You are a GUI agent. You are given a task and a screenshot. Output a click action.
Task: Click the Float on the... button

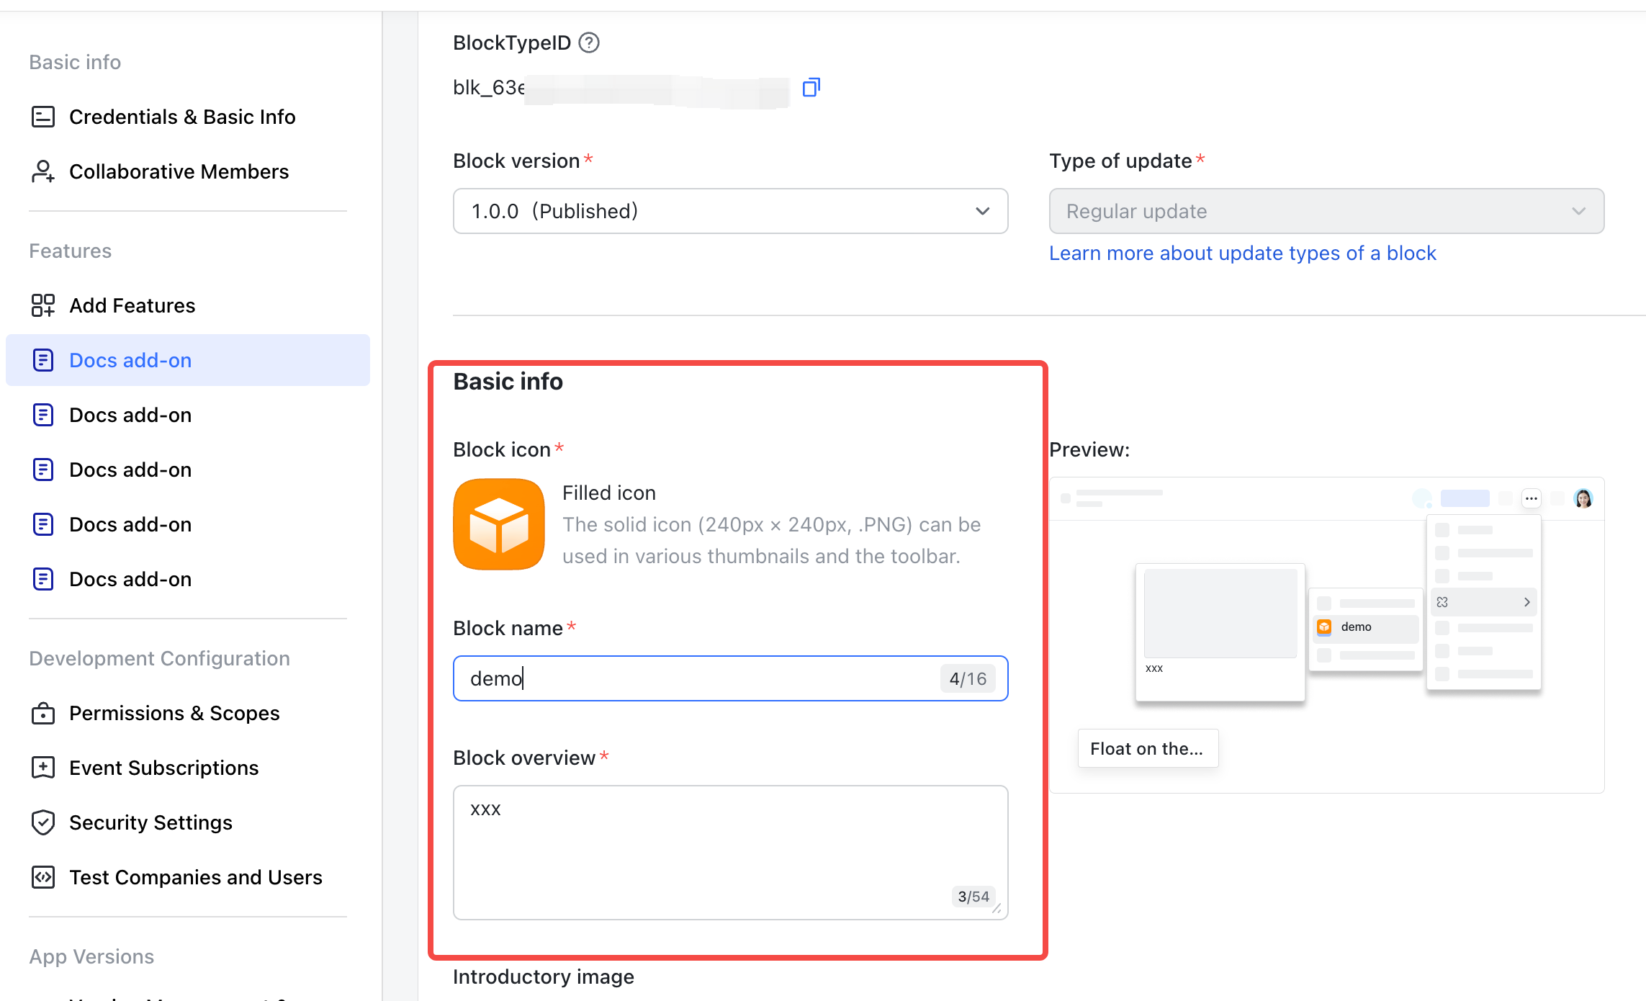pyautogui.click(x=1148, y=748)
